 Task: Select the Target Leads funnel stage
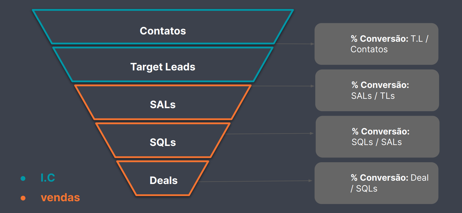click(x=163, y=64)
